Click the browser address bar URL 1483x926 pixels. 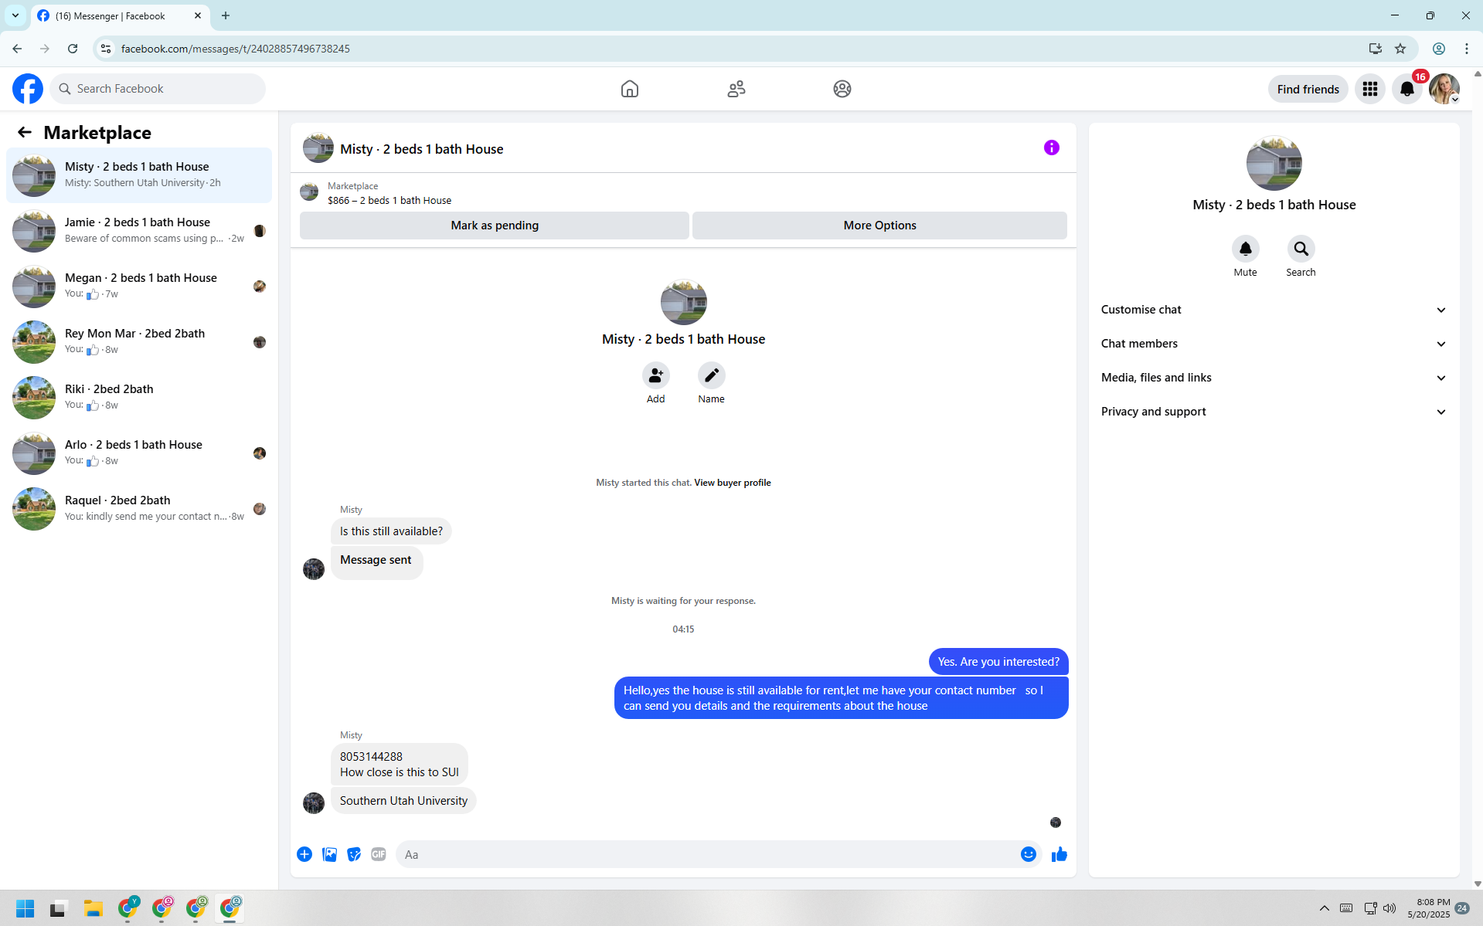[236, 49]
